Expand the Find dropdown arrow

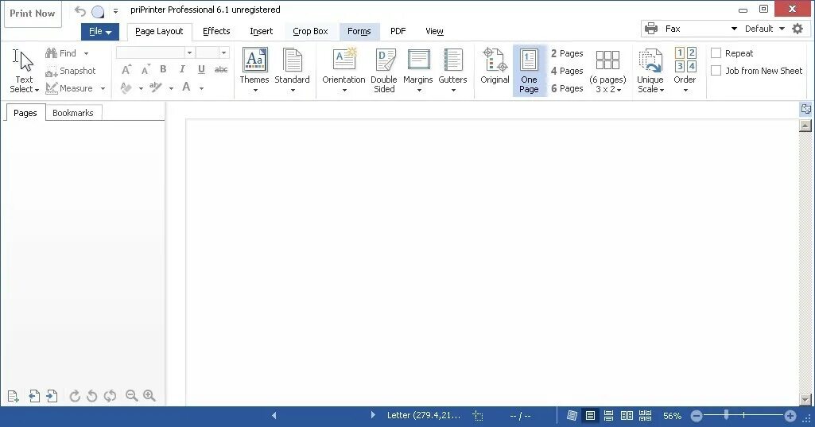[x=86, y=53]
